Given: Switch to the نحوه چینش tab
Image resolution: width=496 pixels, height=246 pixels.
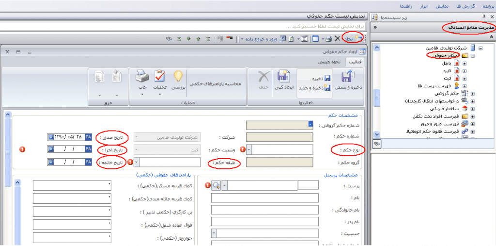Looking at the screenshot, I should (x=329, y=62).
